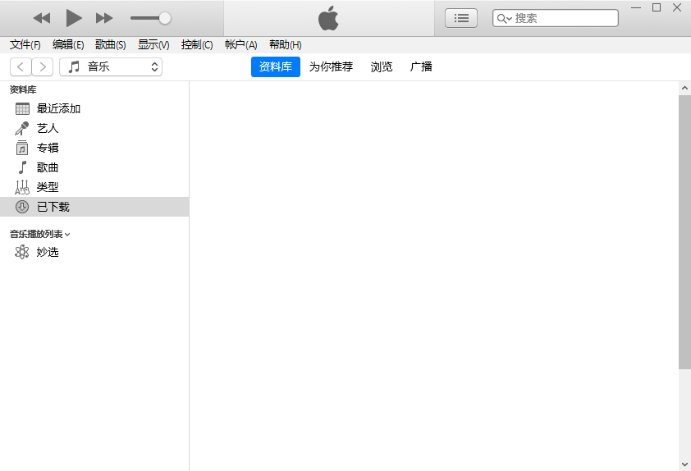Click the rewind previous track button
The image size is (691, 471).
point(42,18)
